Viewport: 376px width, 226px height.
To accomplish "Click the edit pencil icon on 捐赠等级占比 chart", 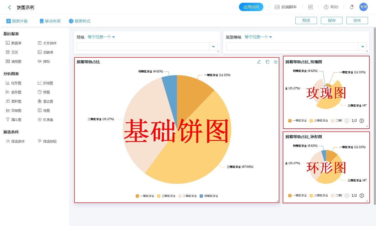I will pyautogui.click(x=259, y=62).
